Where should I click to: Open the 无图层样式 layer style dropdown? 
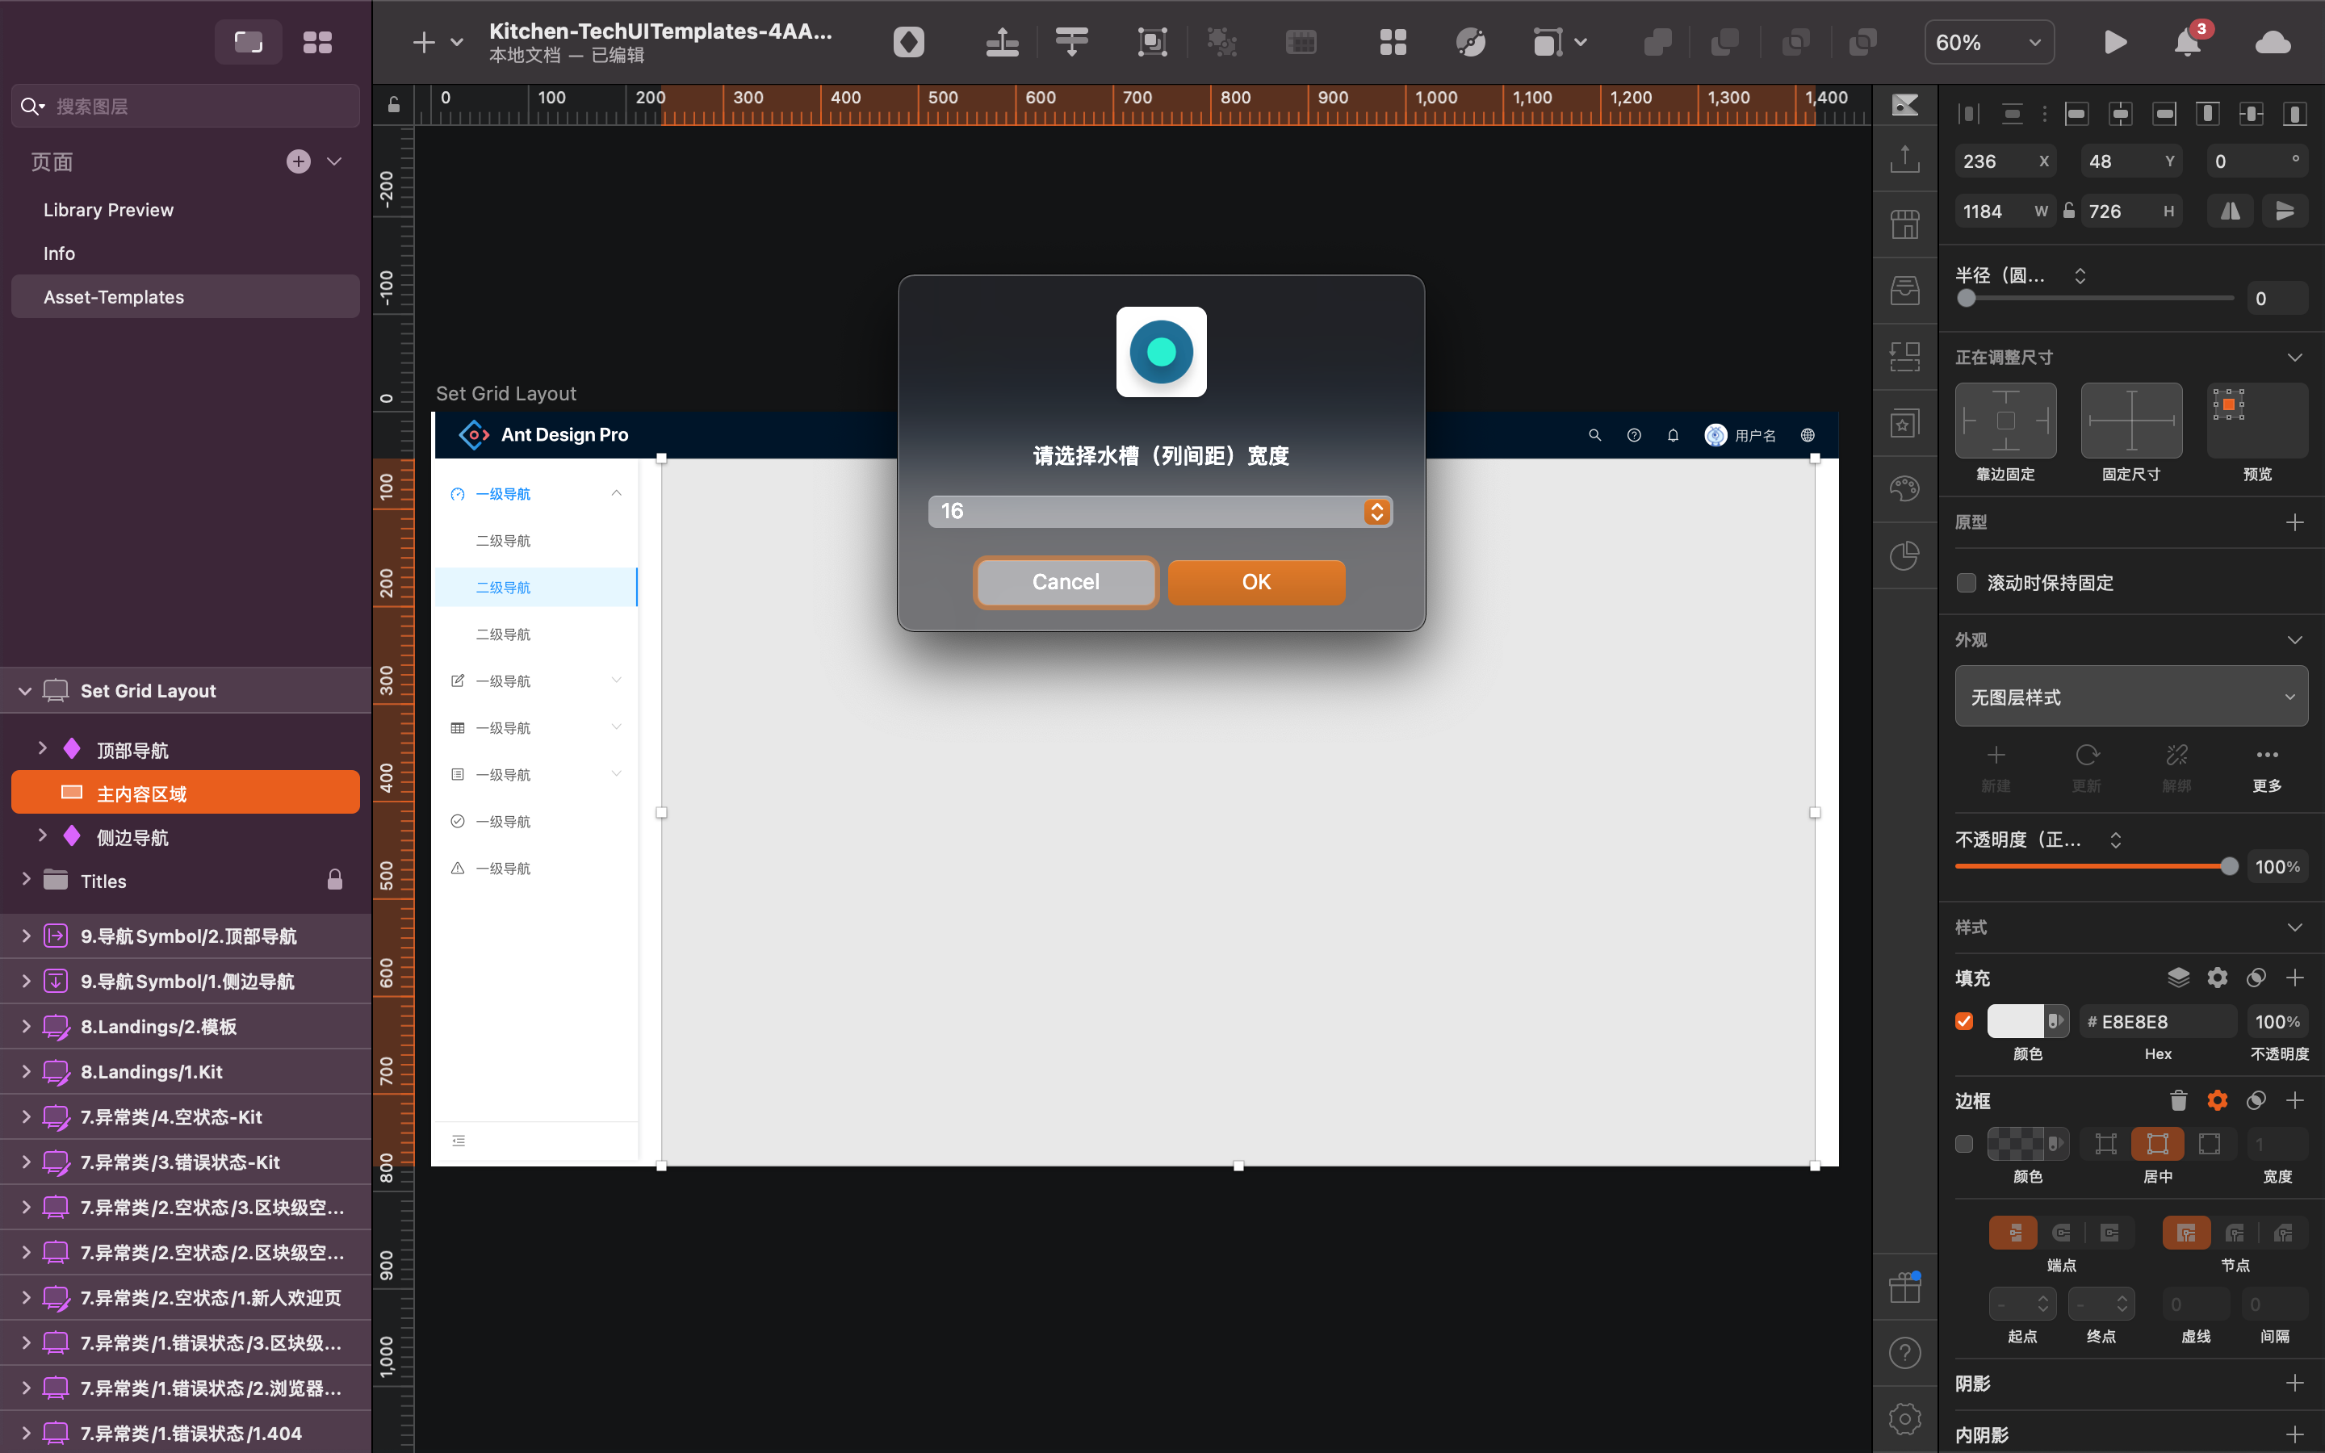click(2130, 697)
